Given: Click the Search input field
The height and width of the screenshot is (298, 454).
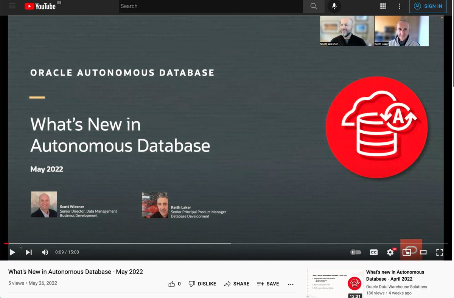Looking at the screenshot, I should pyautogui.click(x=210, y=6).
